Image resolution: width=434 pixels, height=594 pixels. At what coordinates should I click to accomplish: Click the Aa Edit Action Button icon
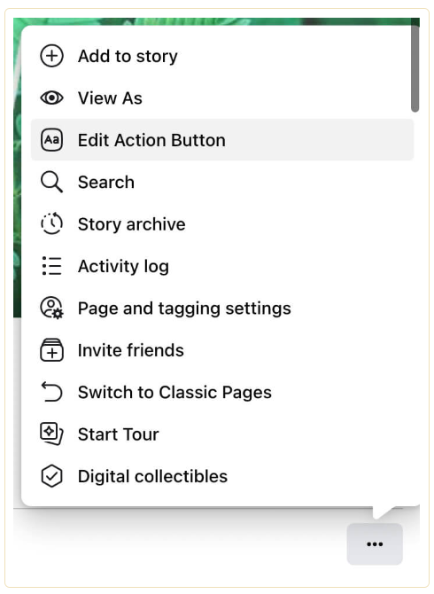[x=52, y=140]
